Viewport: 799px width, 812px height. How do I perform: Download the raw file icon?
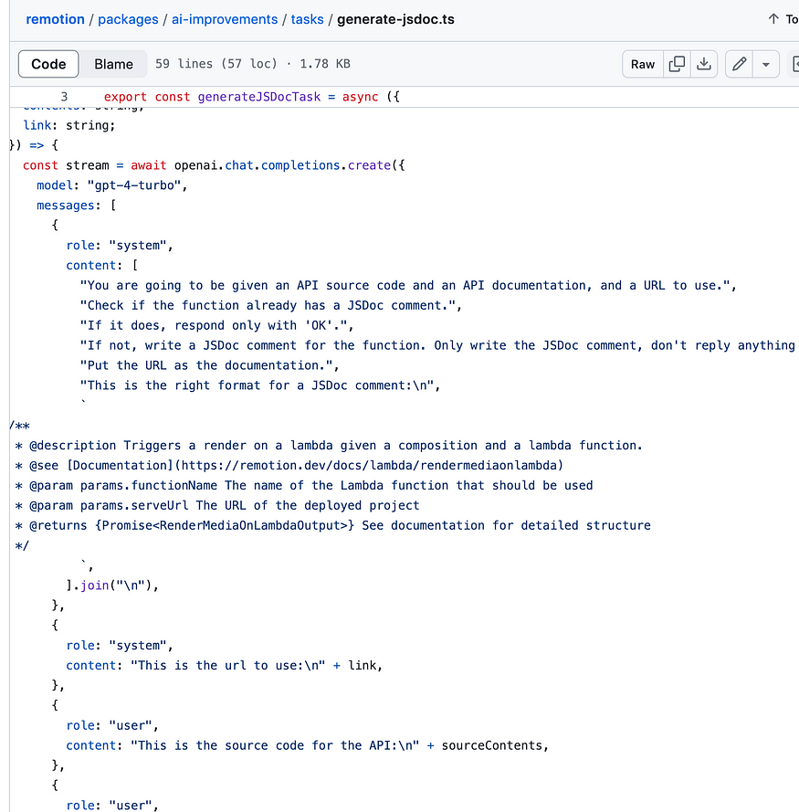coord(704,64)
